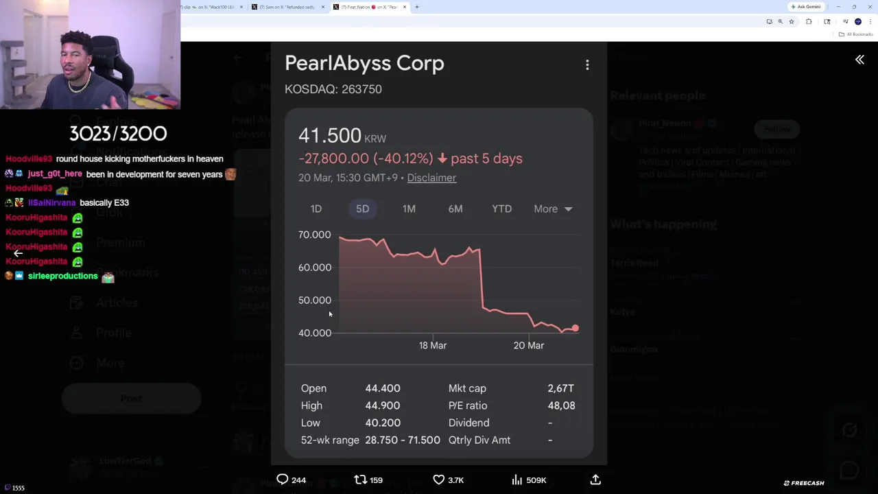Click the repost icon on the tweet

coord(360,480)
